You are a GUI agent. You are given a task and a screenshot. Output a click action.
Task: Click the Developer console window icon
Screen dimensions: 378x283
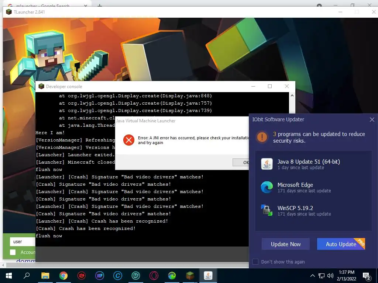coord(41,86)
